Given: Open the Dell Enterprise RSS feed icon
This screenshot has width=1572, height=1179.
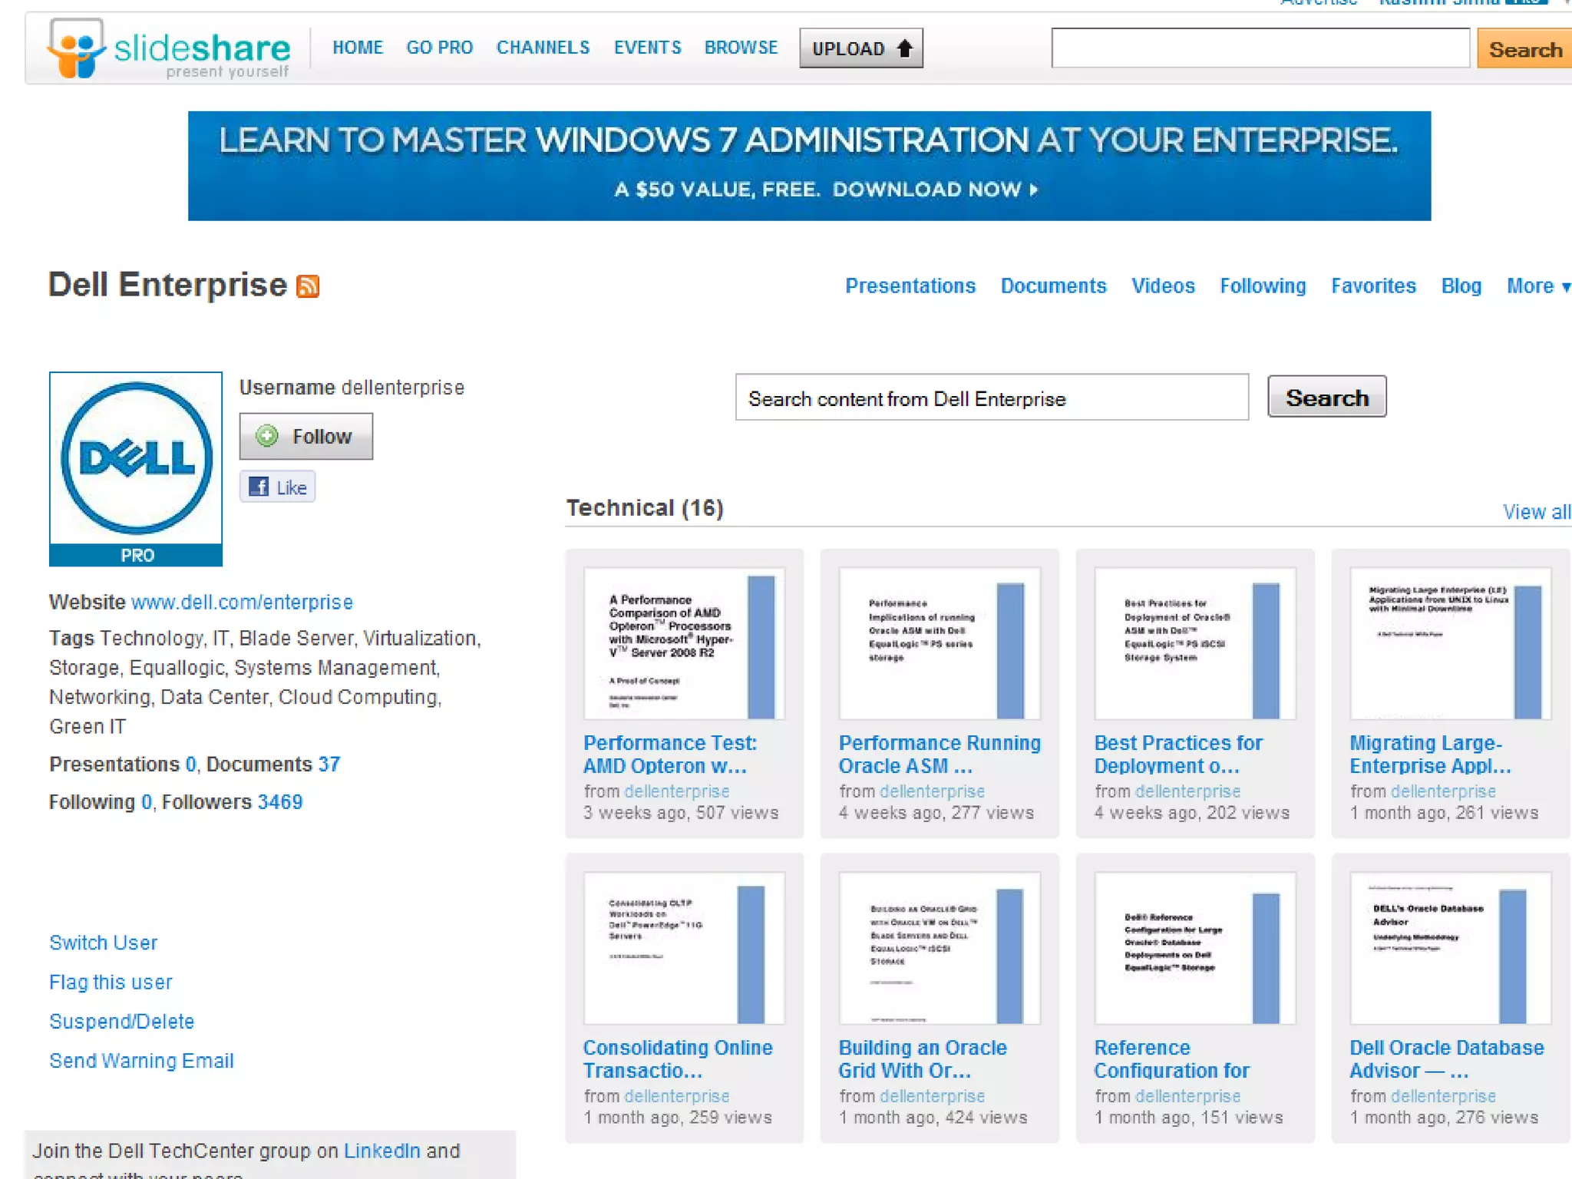Looking at the screenshot, I should coord(308,286).
